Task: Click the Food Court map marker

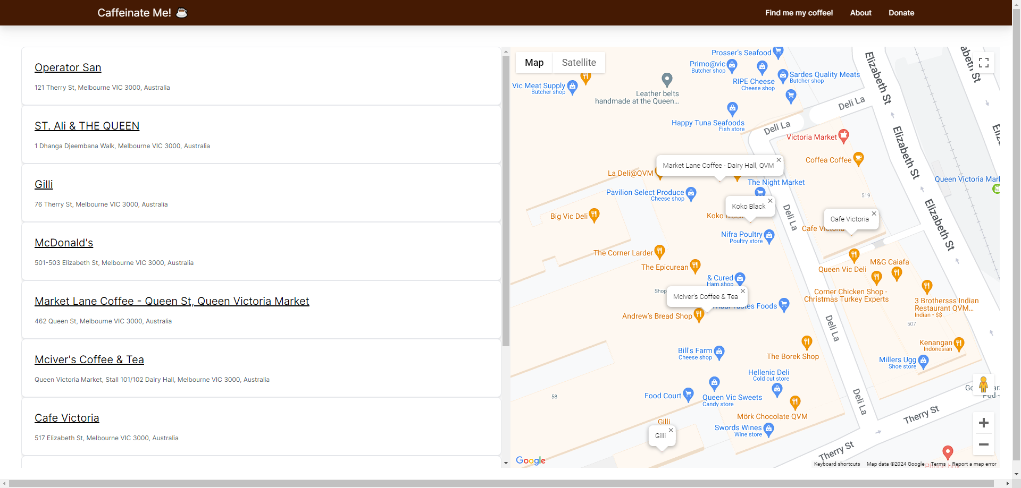Action: point(688,395)
